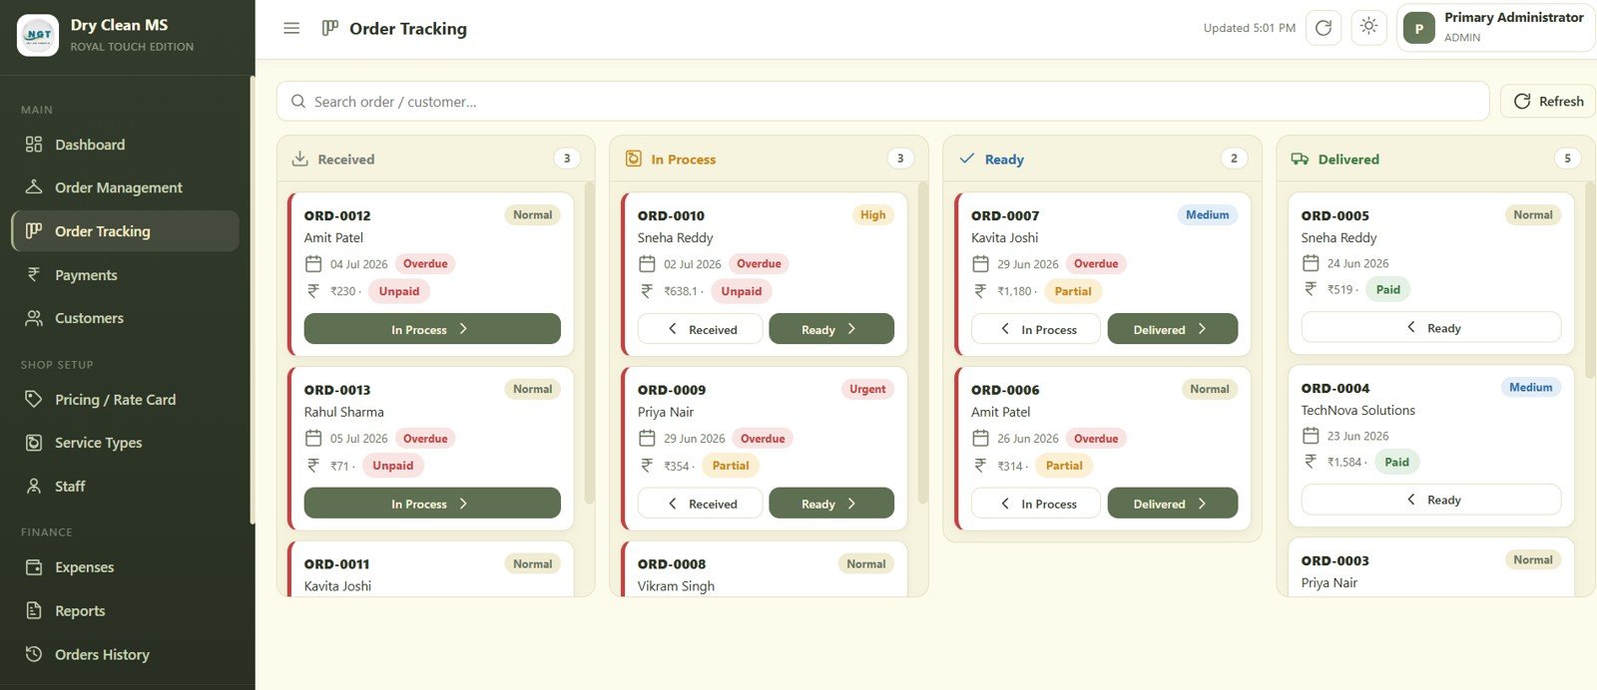The image size is (1597, 690).
Task: Advance ORD-0010 to Ready
Action: coord(831,329)
